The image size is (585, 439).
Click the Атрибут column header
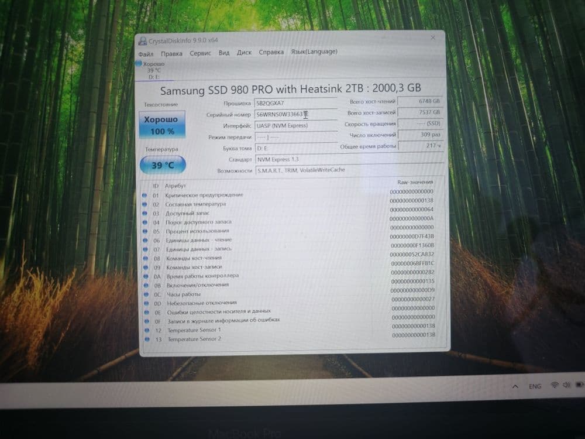[175, 186]
